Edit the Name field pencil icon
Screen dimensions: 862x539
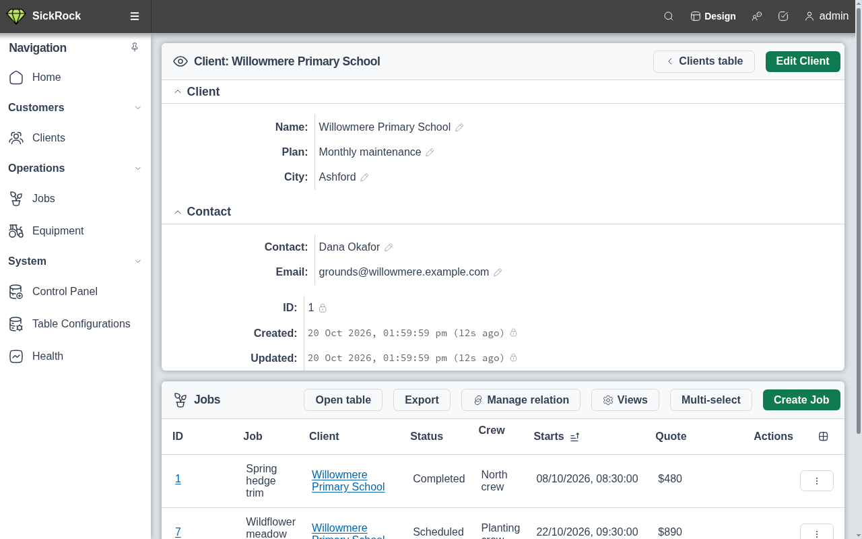pos(459,127)
